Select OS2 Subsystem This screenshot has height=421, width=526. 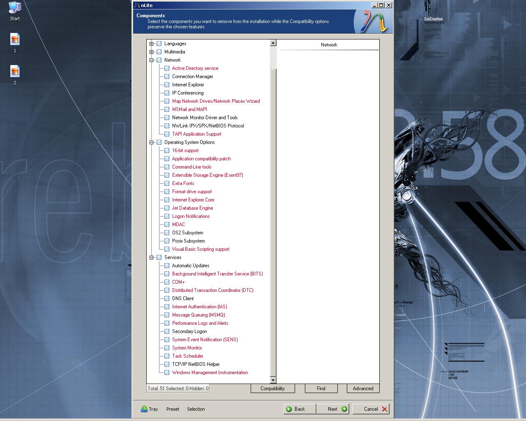187,233
